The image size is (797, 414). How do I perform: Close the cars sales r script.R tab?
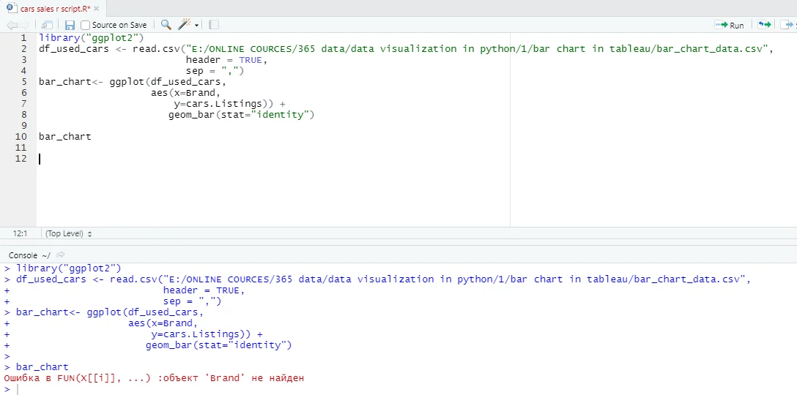(96, 8)
